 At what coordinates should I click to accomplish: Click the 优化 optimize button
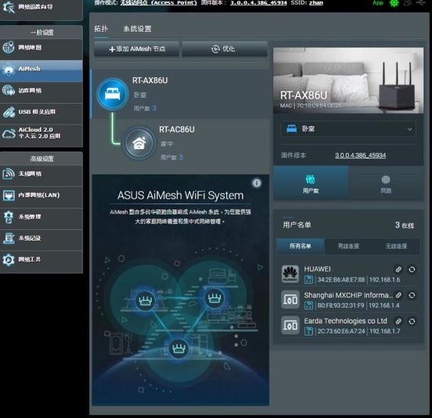click(224, 49)
